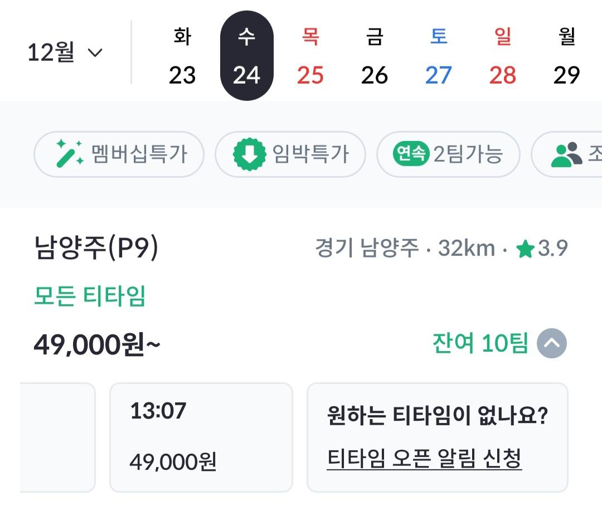Click the green people group icon
This screenshot has height=515, width=602.
(566, 155)
